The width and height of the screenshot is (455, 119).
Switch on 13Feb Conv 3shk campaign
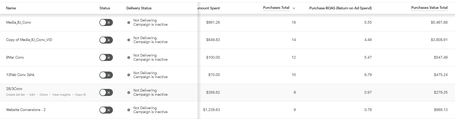click(x=106, y=75)
